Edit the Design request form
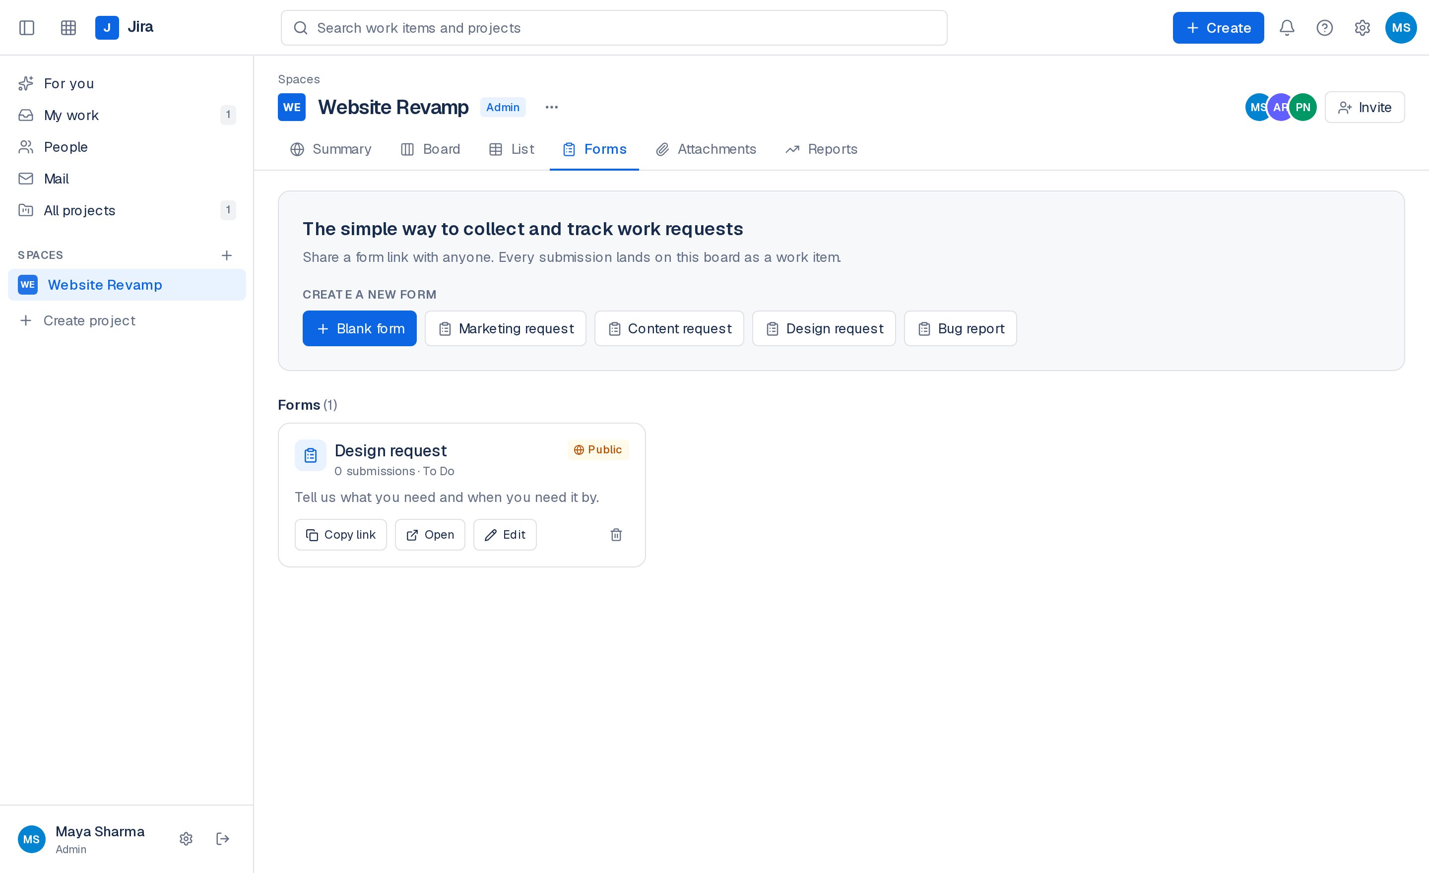 505,535
